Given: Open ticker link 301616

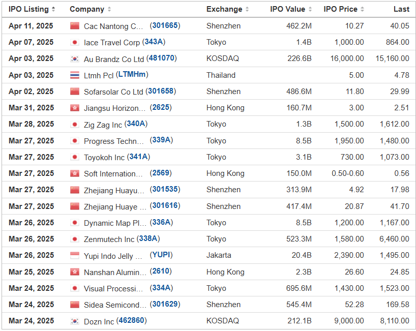Looking at the screenshot, I should 165,205.
